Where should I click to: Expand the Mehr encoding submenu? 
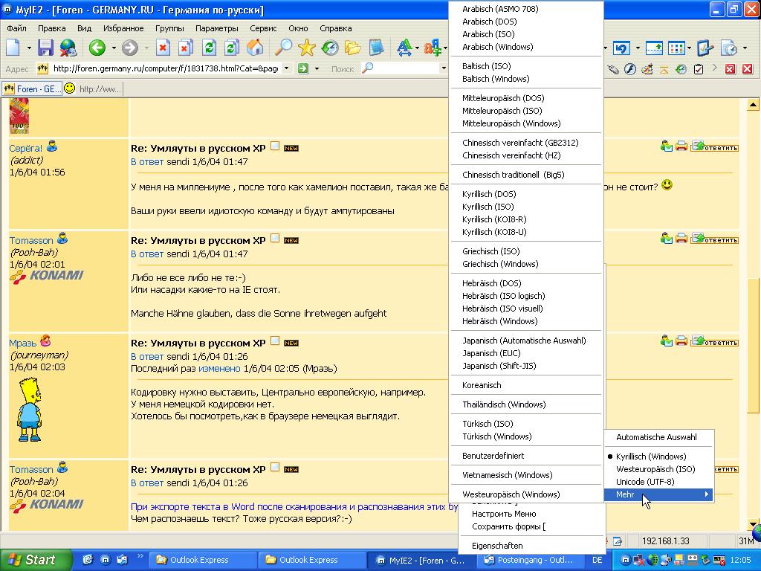(658, 494)
